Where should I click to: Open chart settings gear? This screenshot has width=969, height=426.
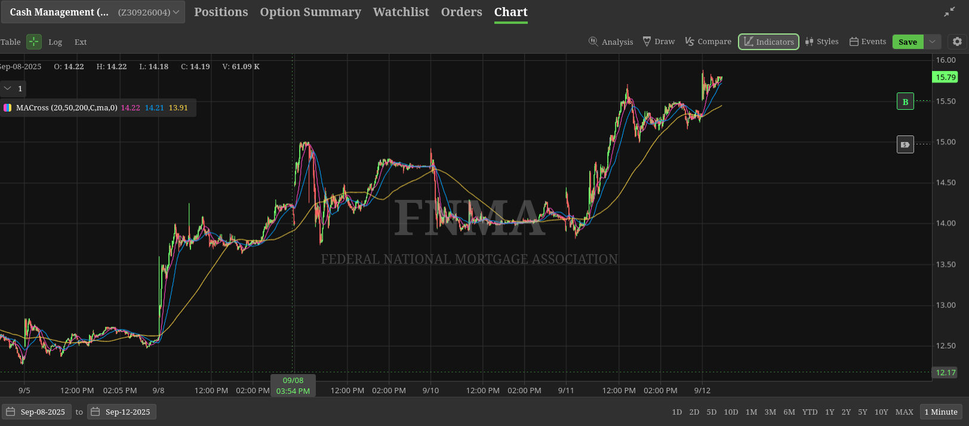(957, 42)
